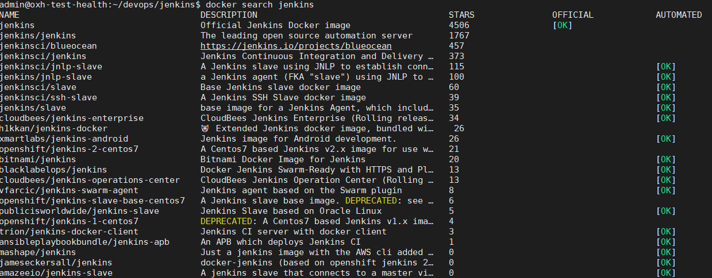Select the STARS column header
Image resolution: width=712 pixels, height=278 pixels.
coord(461,15)
